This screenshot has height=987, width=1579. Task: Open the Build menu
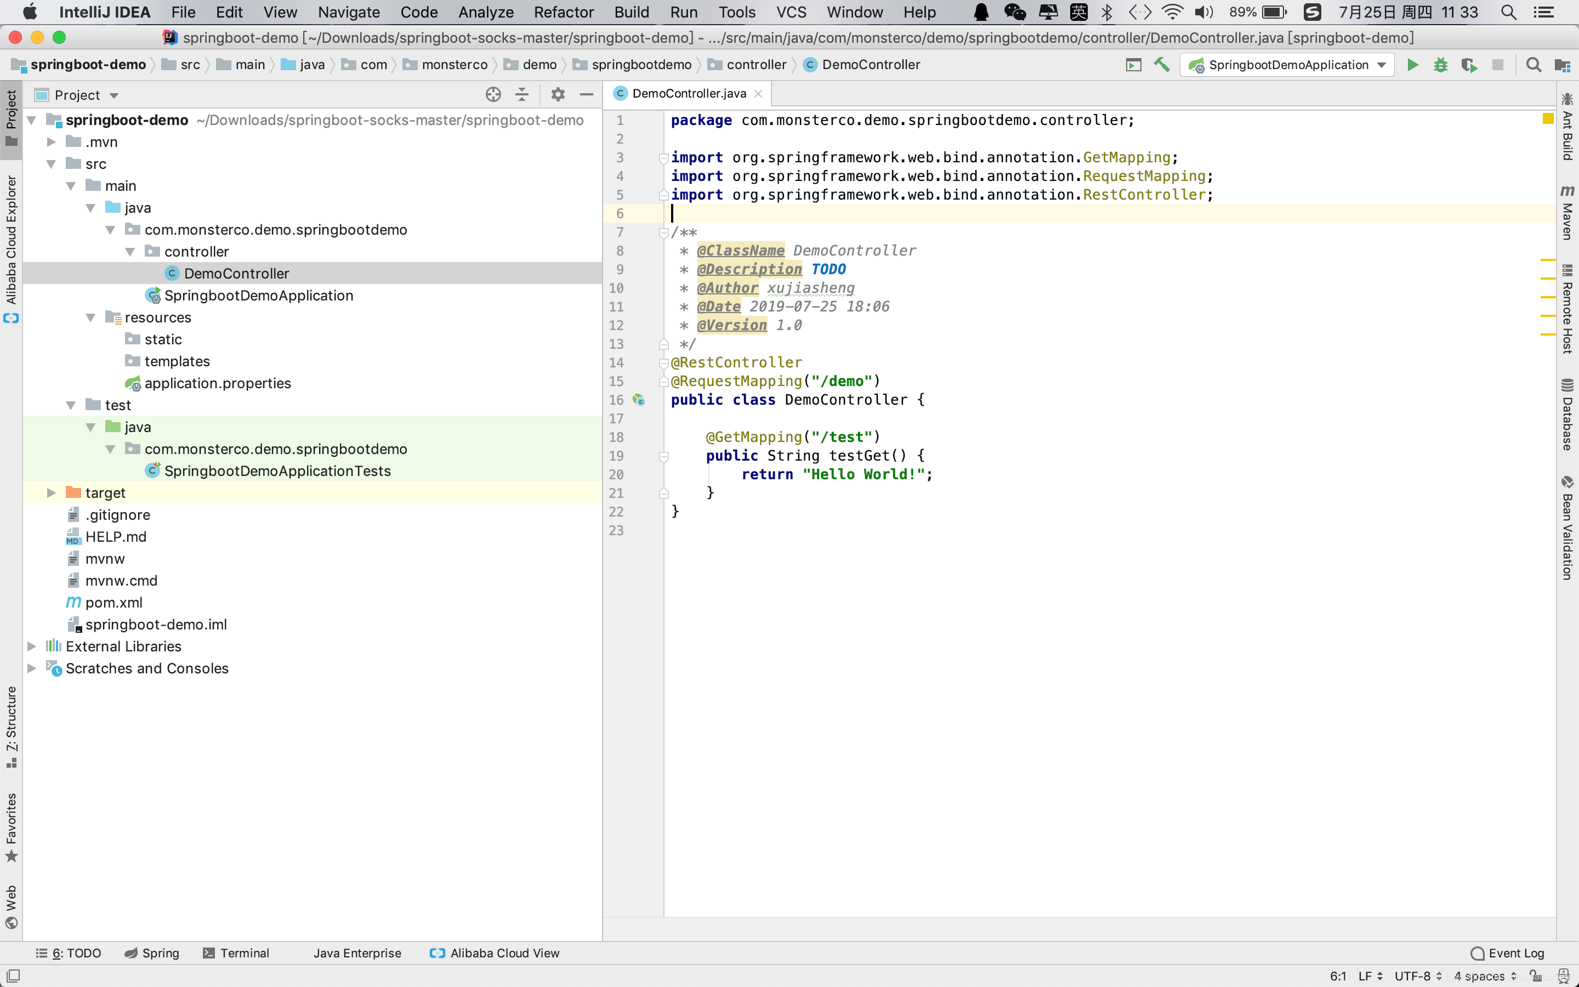(631, 12)
